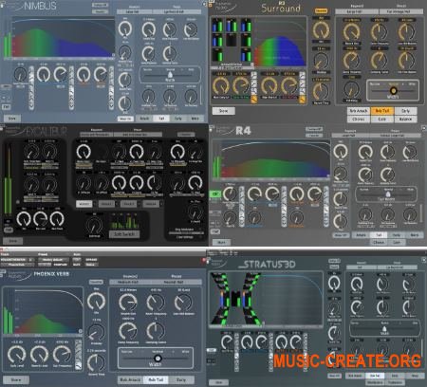The image size is (427, 387).
Task: Click the Width slider handle in Nimbus
Action: pyautogui.click(x=170, y=75)
